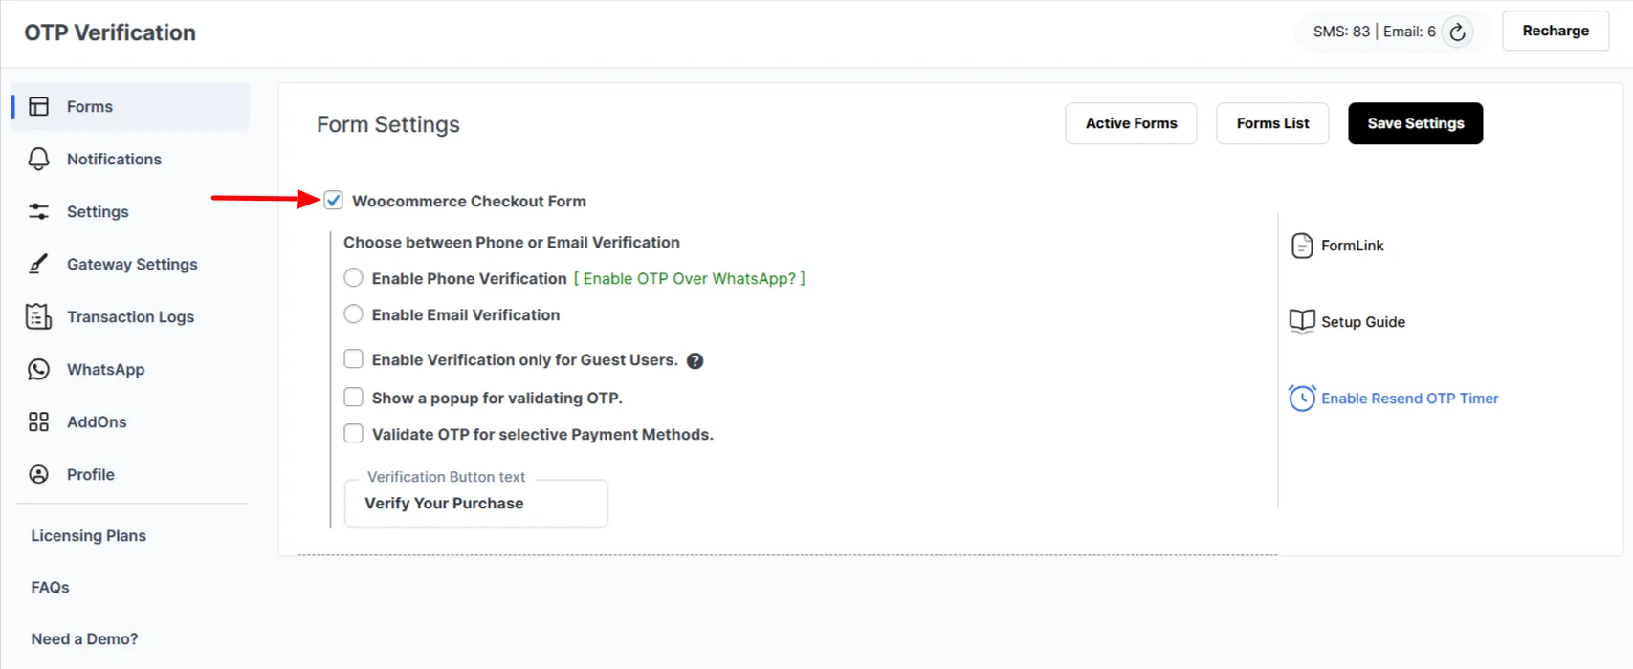Click the Recharge button
This screenshot has width=1633, height=669.
(x=1556, y=31)
